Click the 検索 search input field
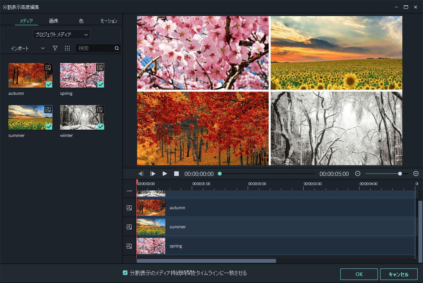The width and height of the screenshot is (423, 283). pyautogui.click(x=95, y=48)
